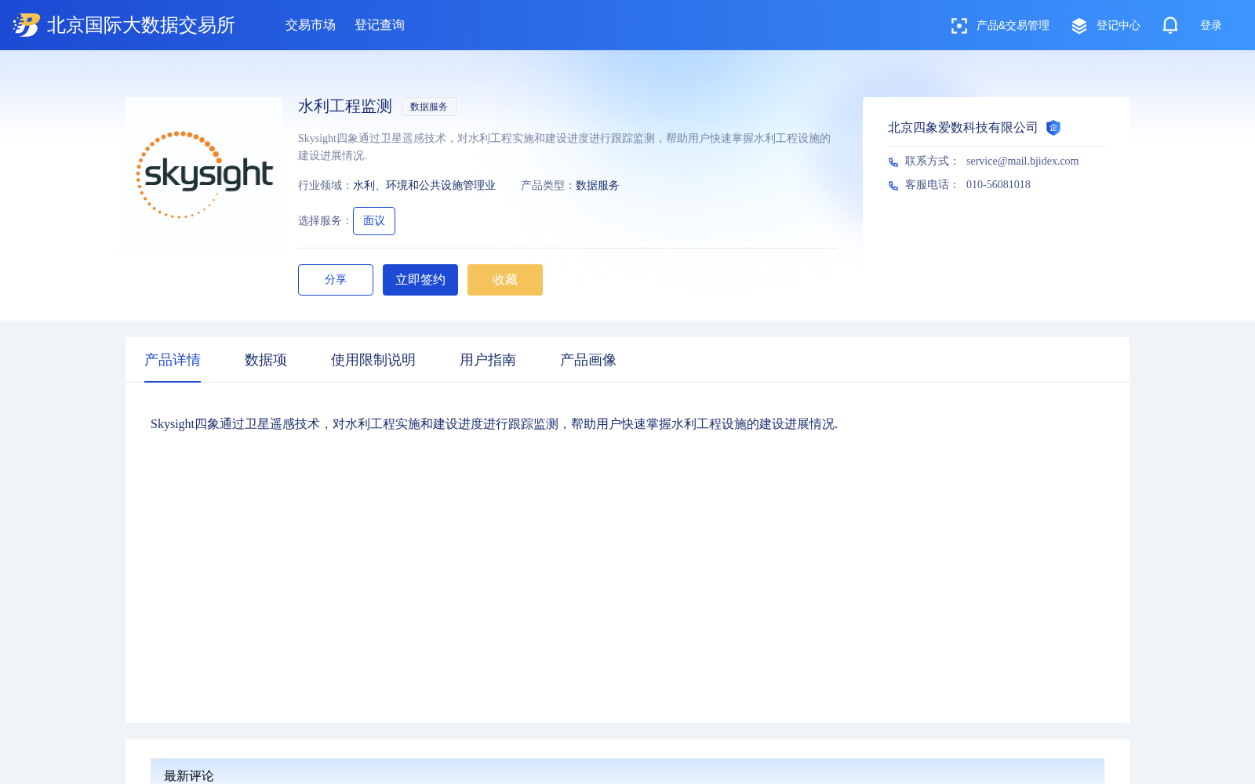
Task: Click product type value 数据服务
Action: [598, 186]
